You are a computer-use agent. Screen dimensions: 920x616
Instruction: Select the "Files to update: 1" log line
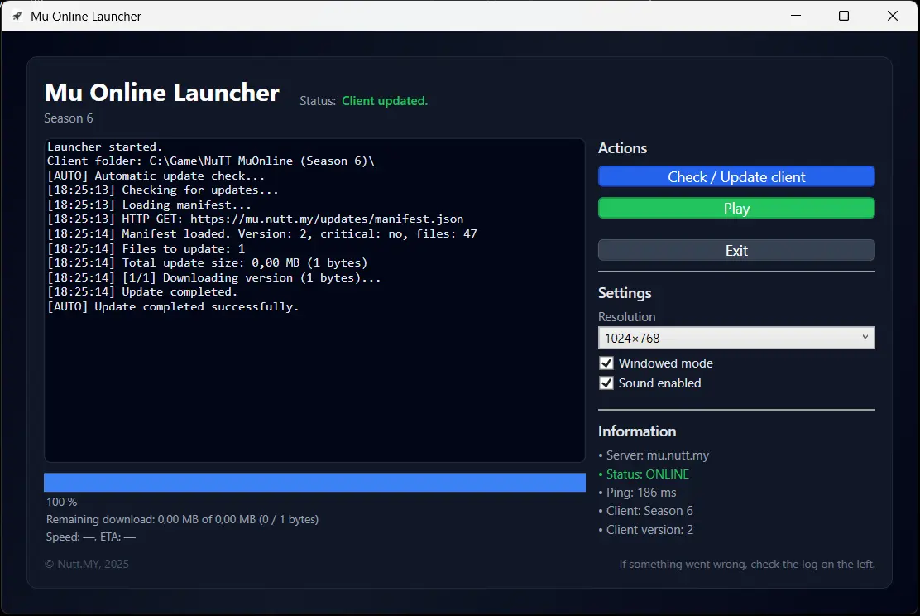click(x=146, y=248)
